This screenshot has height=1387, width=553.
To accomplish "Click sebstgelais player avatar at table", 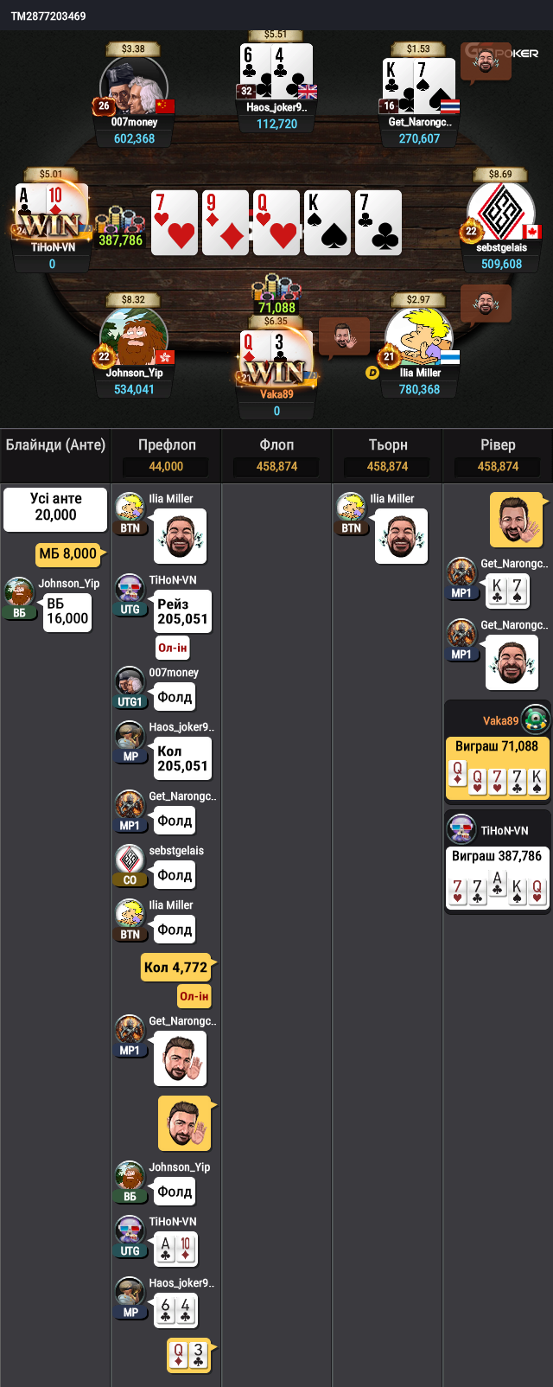I will tap(501, 211).
